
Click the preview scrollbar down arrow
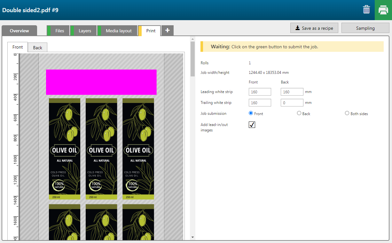click(192, 237)
